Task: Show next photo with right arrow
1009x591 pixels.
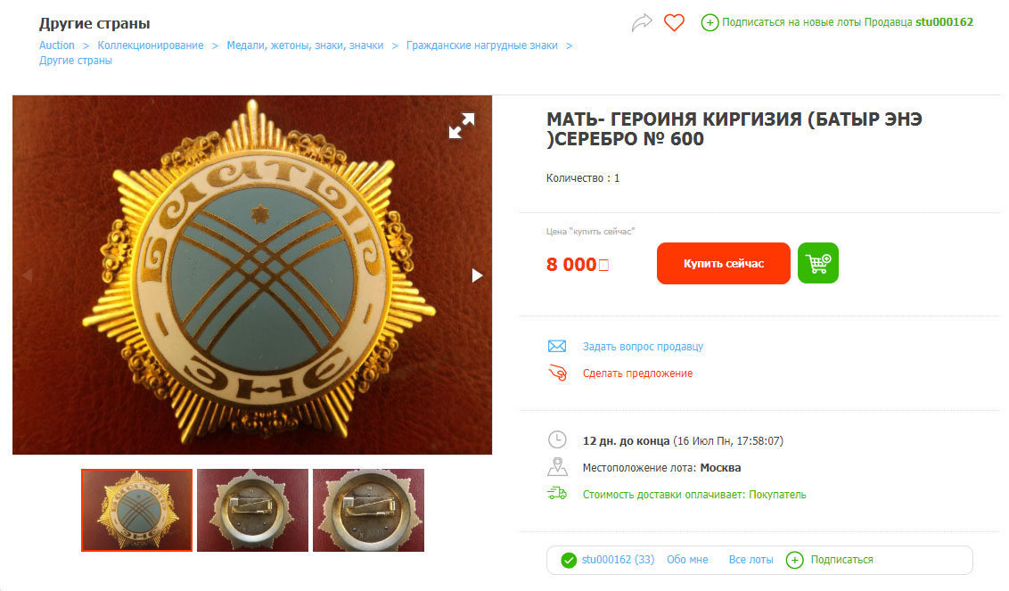Action: click(x=477, y=275)
